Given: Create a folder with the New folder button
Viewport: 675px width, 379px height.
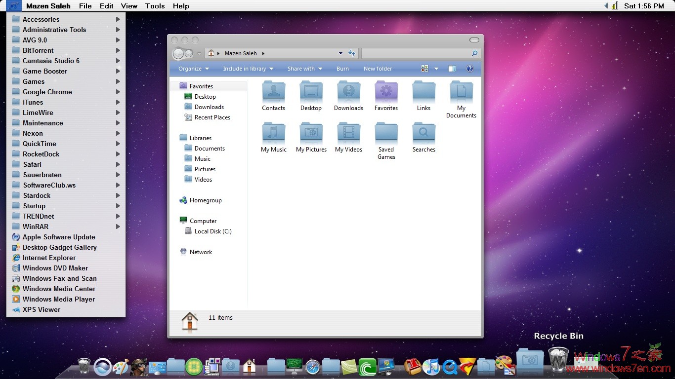Looking at the screenshot, I should coord(378,69).
